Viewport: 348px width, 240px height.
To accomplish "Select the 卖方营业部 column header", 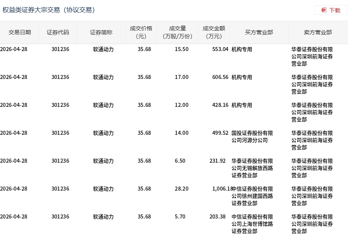I will click(318, 32).
